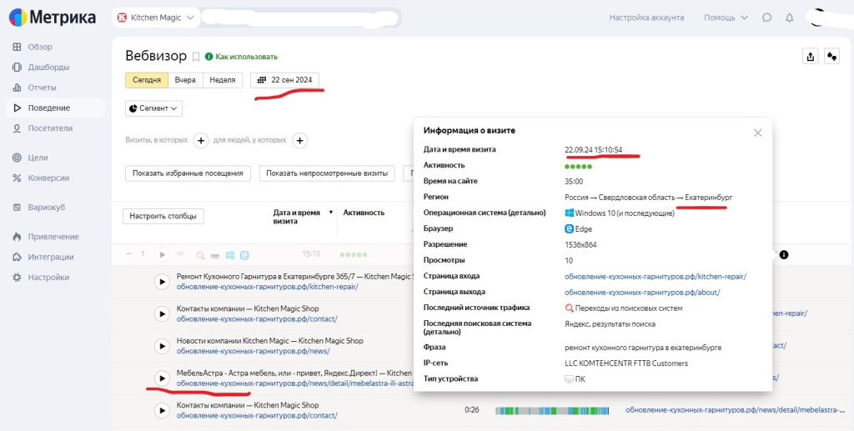Click the five green activity dots in popup
Image resolution: width=854 pixels, height=431 pixels.
(578, 166)
